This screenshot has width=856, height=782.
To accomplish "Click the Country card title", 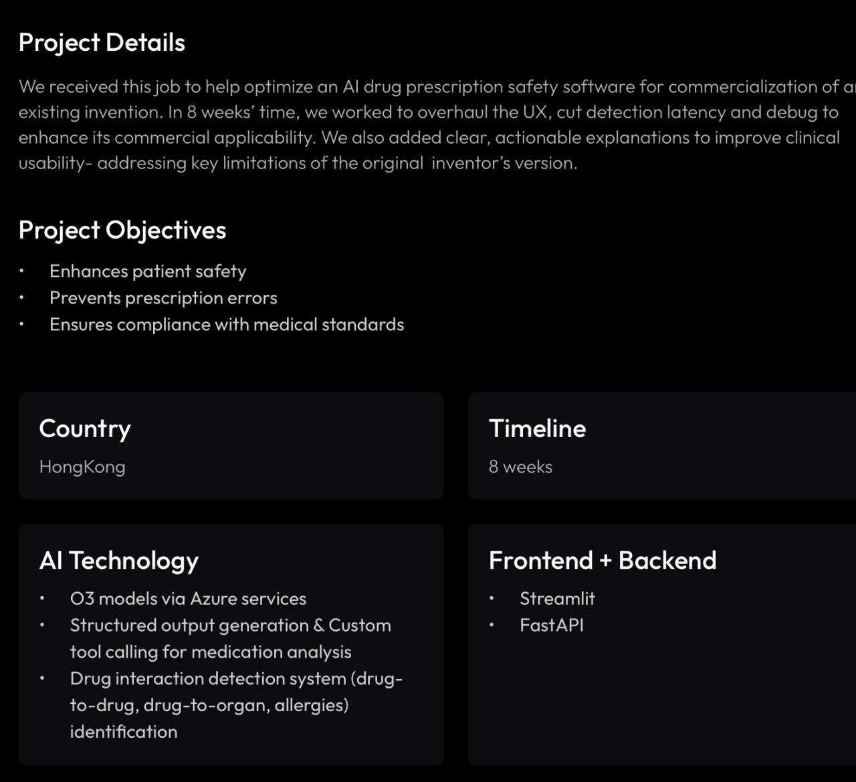I will click(85, 429).
